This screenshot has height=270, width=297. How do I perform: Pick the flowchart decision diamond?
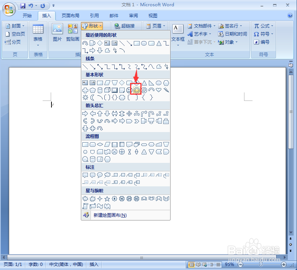coord(100,145)
